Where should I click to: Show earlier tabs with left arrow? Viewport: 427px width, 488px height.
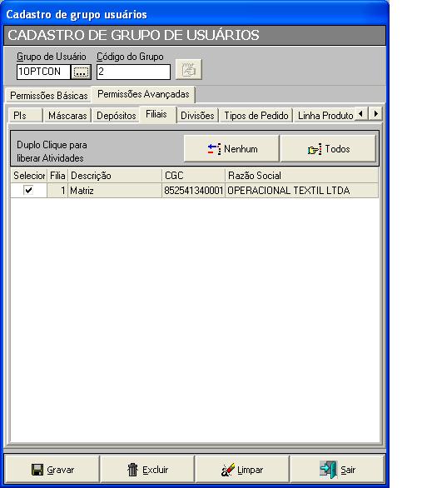click(360, 113)
